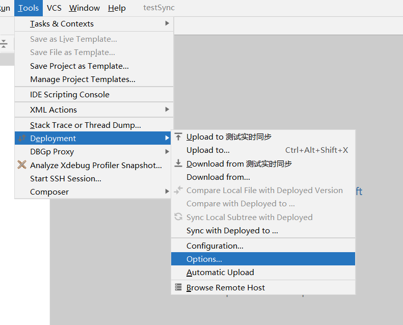Click Compare Local File with Deployed Version
Screen dimensions: 403x325
click(263, 191)
